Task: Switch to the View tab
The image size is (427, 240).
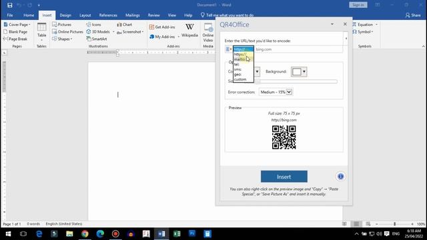Action: click(172, 15)
